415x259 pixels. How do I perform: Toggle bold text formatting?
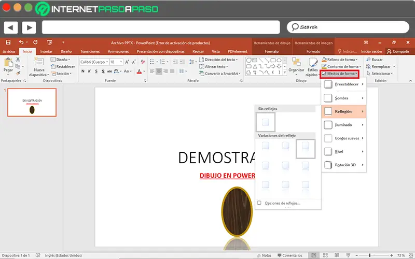pyautogui.click(x=82, y=71)
